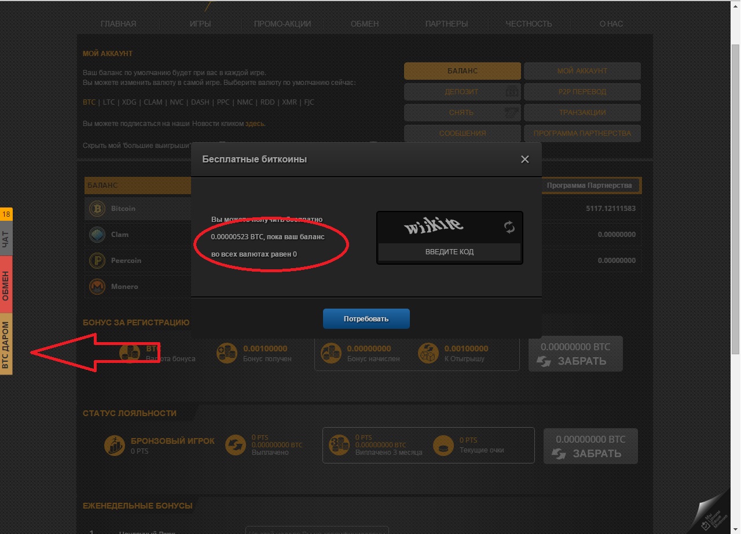Open the ИГРЫ menu
Image resolution: width=741 pixels, height=534 pixels.
[200, 24]
